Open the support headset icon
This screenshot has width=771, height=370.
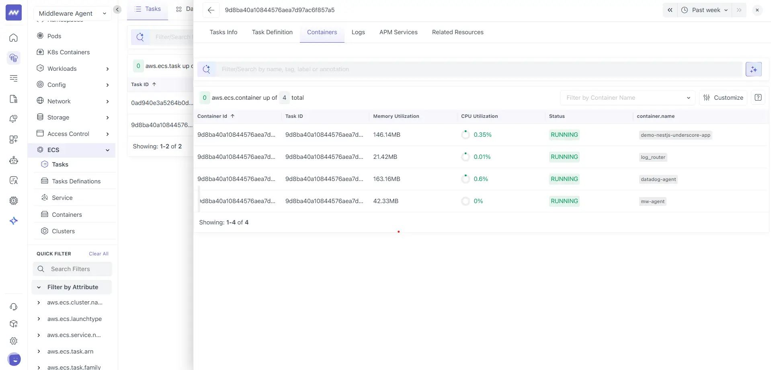(x=13, y=307)
